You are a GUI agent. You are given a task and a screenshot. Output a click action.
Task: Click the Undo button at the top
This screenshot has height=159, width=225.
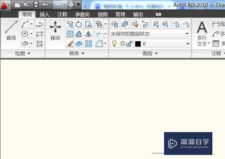[45, 4]
